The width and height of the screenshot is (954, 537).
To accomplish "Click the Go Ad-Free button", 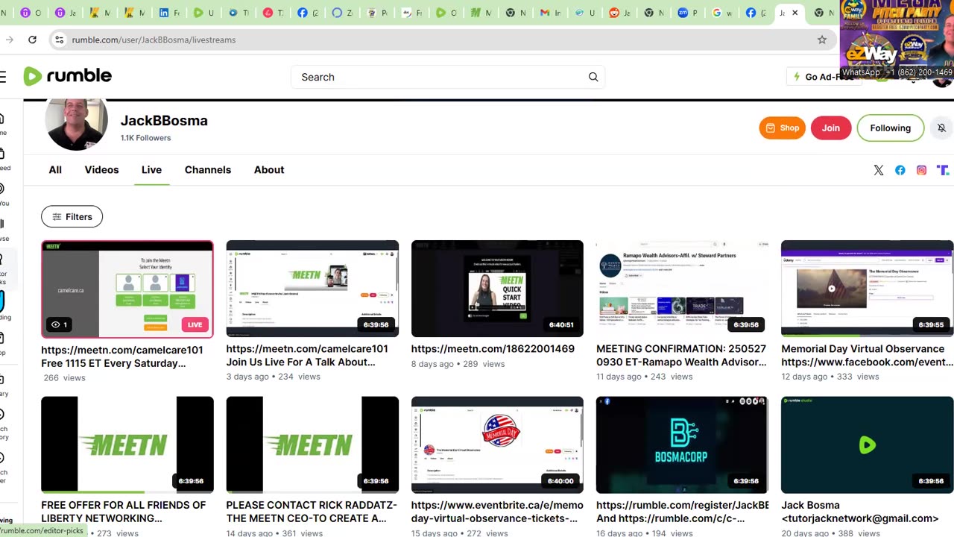I will pyautogui.click(x=822, y=77).
